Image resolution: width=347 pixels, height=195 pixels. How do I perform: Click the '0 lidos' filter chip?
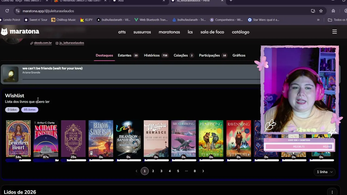(x=12, y=110)
